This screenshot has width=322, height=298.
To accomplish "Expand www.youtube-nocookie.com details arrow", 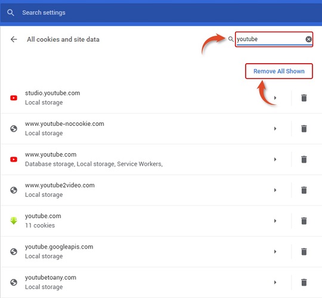I will click(275, 129).
